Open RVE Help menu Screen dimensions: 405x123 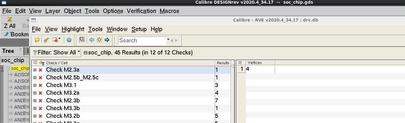(156, 29)
